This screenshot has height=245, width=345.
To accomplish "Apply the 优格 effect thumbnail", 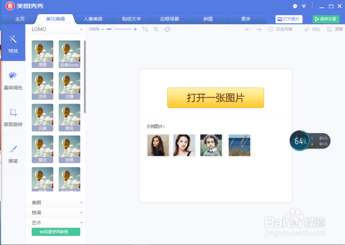I will [x=69, y=149].
